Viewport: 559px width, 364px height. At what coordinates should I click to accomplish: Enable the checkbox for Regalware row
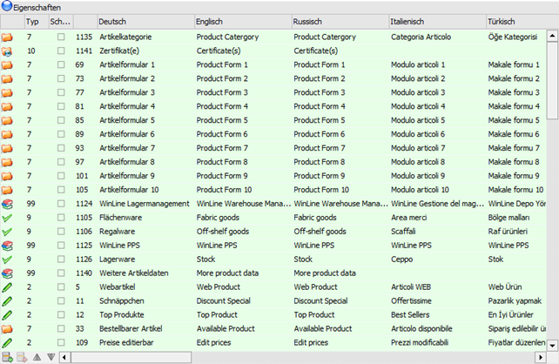pos(60,232)
